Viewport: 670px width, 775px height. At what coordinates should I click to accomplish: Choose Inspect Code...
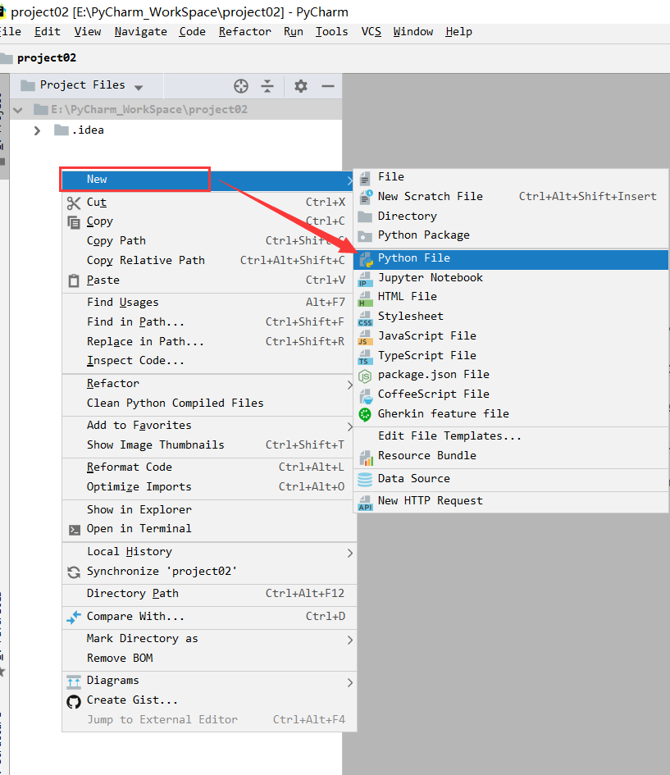(x=209, y=361)
